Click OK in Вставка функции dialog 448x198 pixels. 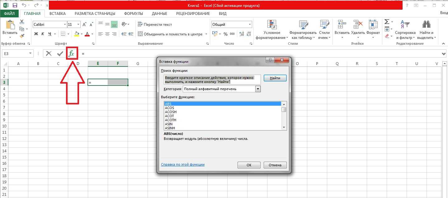coord(249,165)
